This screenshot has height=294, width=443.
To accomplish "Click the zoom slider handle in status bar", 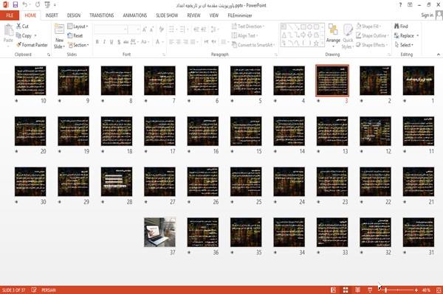I will click(385, 290).
